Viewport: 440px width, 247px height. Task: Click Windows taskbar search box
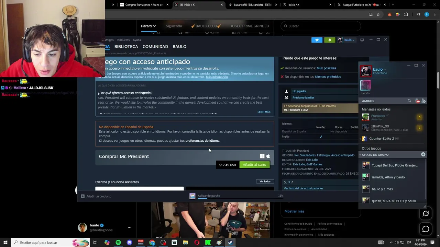(x=51, y=243)
